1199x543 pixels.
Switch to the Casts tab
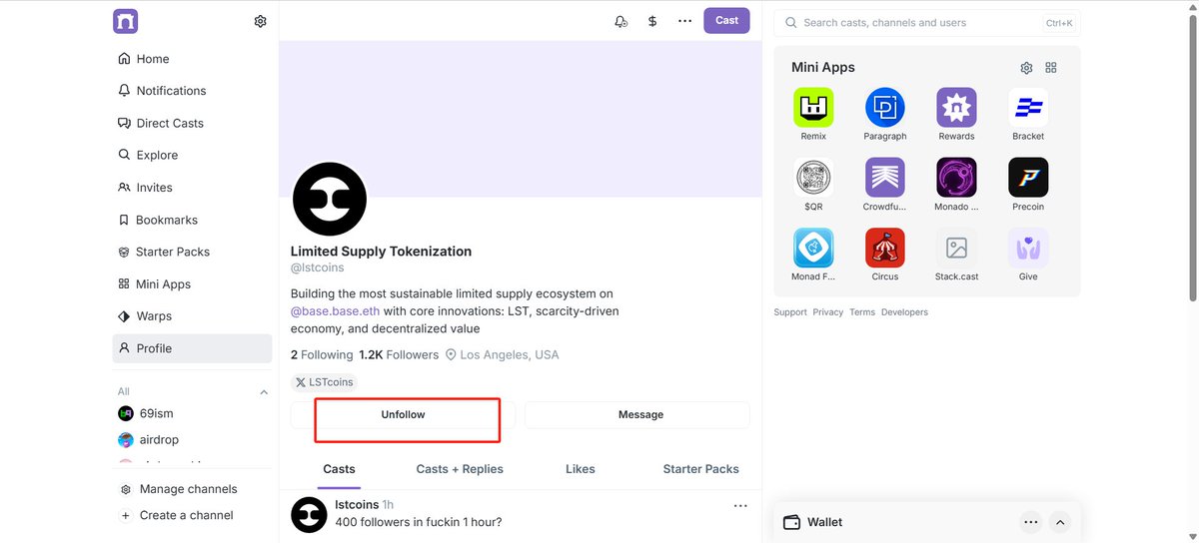click(x=339, y=469)
